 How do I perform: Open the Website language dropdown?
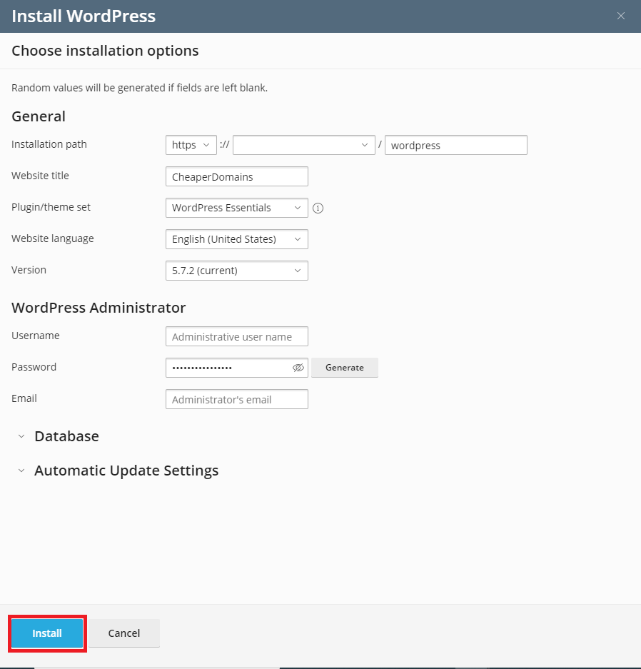click(237, 239)
